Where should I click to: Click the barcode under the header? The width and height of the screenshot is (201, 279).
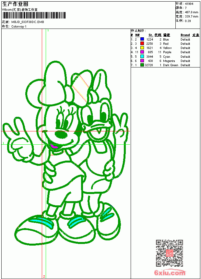pyautogui.click(x=34, y=15)
